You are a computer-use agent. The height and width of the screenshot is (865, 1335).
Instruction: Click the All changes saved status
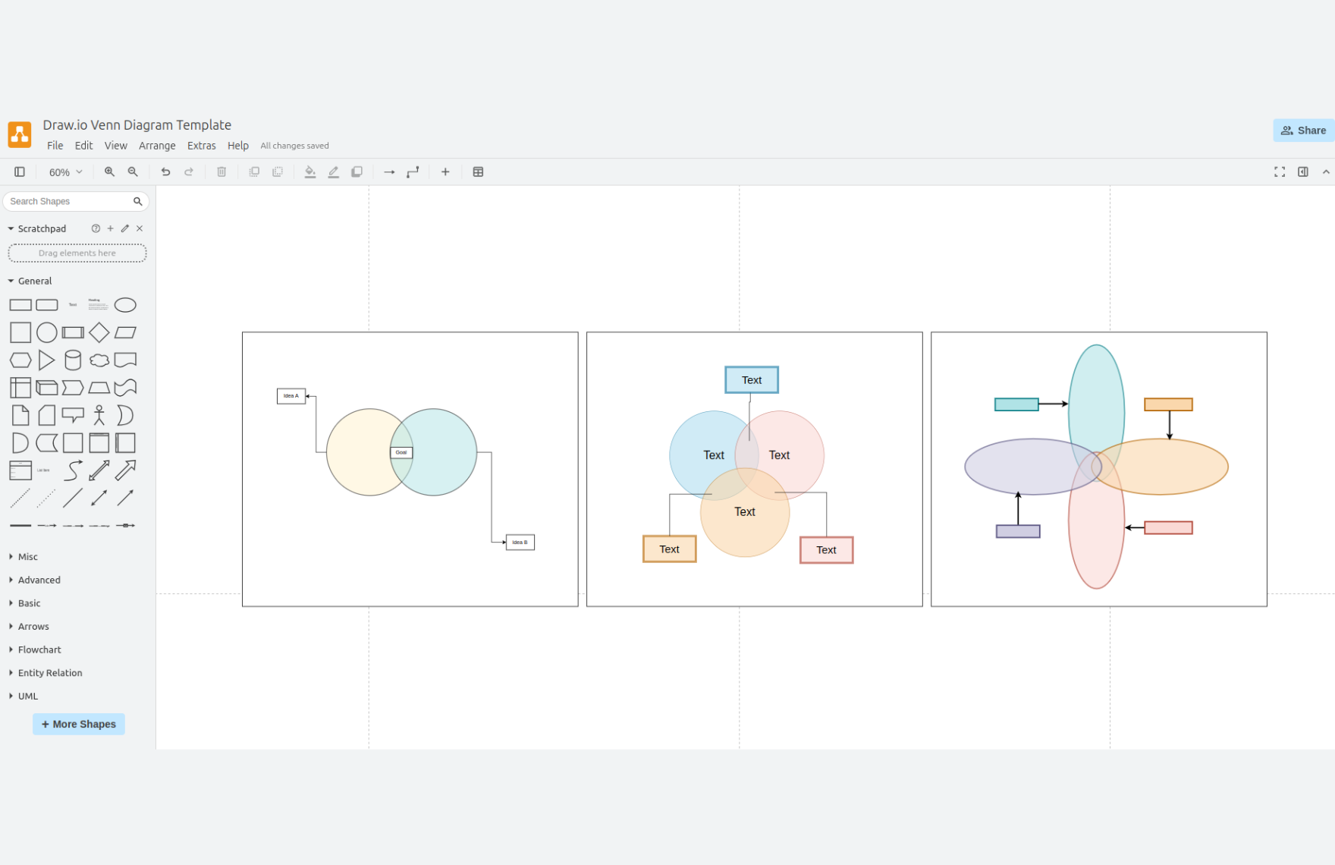pyautogui.click(x=294, y=146)
